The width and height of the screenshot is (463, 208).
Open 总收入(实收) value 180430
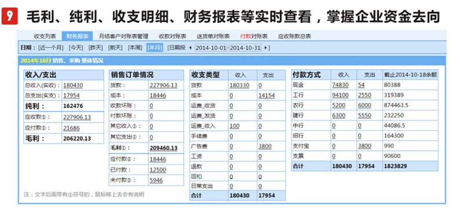pos(73,85)
